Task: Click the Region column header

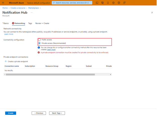Action: pos(68,66)
